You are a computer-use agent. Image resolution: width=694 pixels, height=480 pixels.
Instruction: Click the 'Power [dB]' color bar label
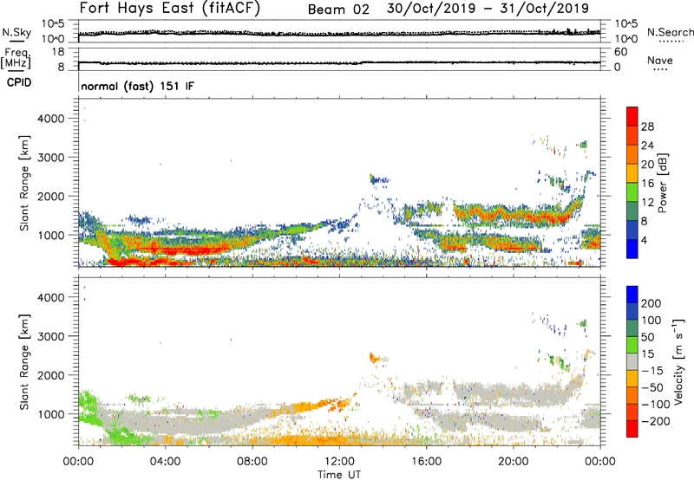662,183
